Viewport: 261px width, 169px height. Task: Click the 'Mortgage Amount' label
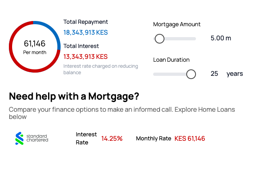click(177, 24)
